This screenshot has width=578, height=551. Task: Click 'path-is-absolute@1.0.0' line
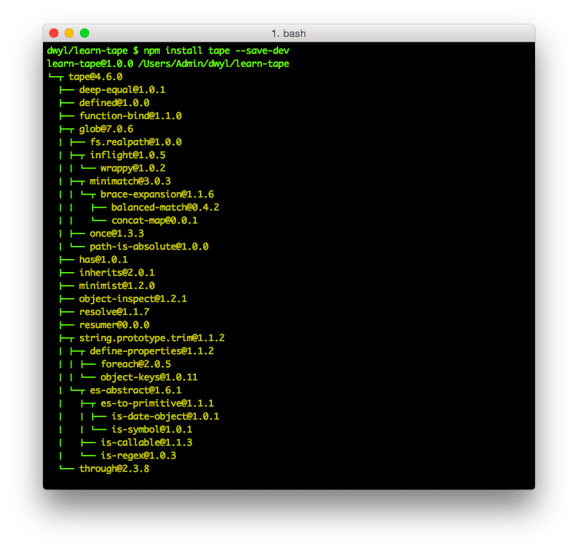[149, 247]
